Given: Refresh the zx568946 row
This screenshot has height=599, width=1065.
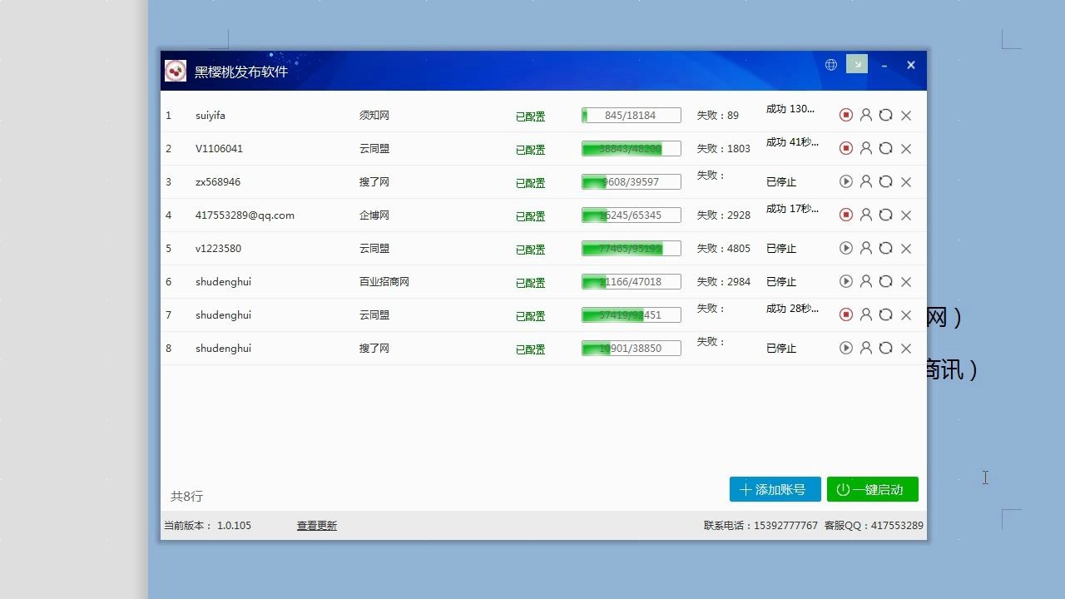Looking at the screenshot, I should click(x=886, y=181).
